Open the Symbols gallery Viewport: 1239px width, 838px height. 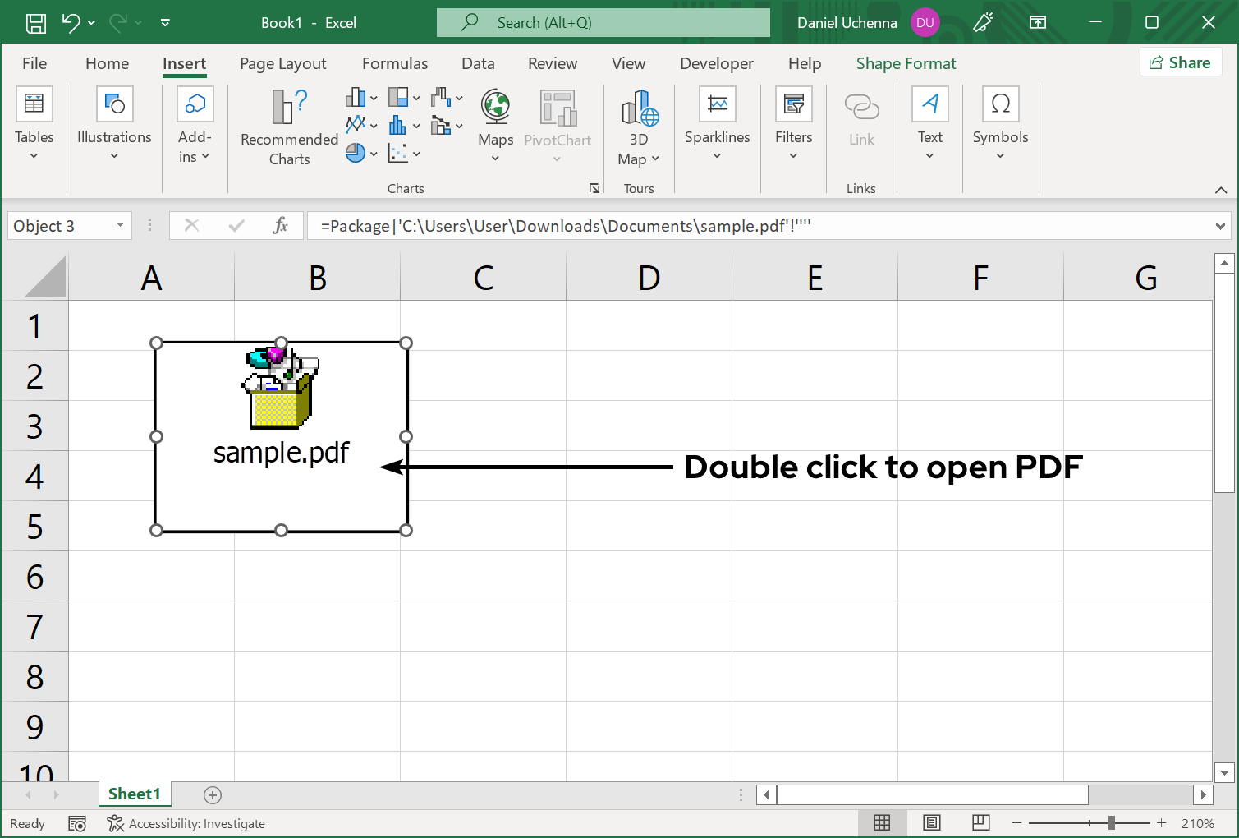(x=1000, y=123)
